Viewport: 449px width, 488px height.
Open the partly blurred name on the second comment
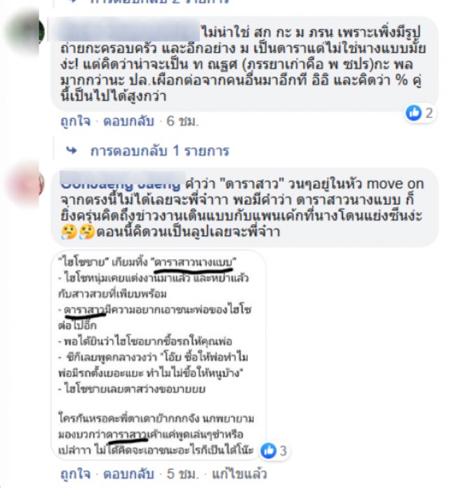(x=123, y=180)
